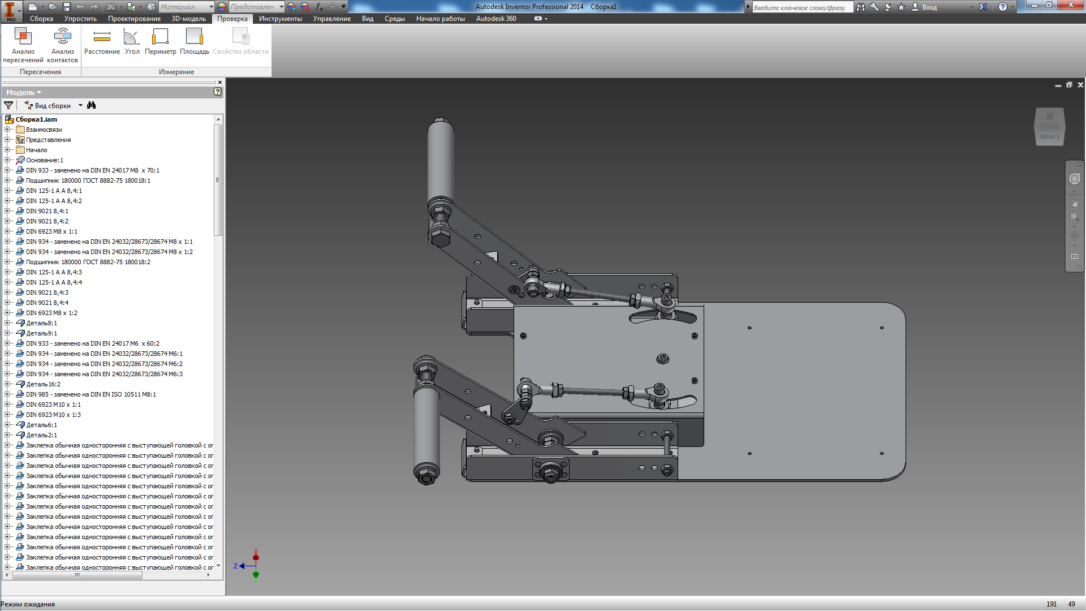Switch to the Инструменты ribbon tab
Screen dimensions: 1086x611
click(x=280, y=19)
